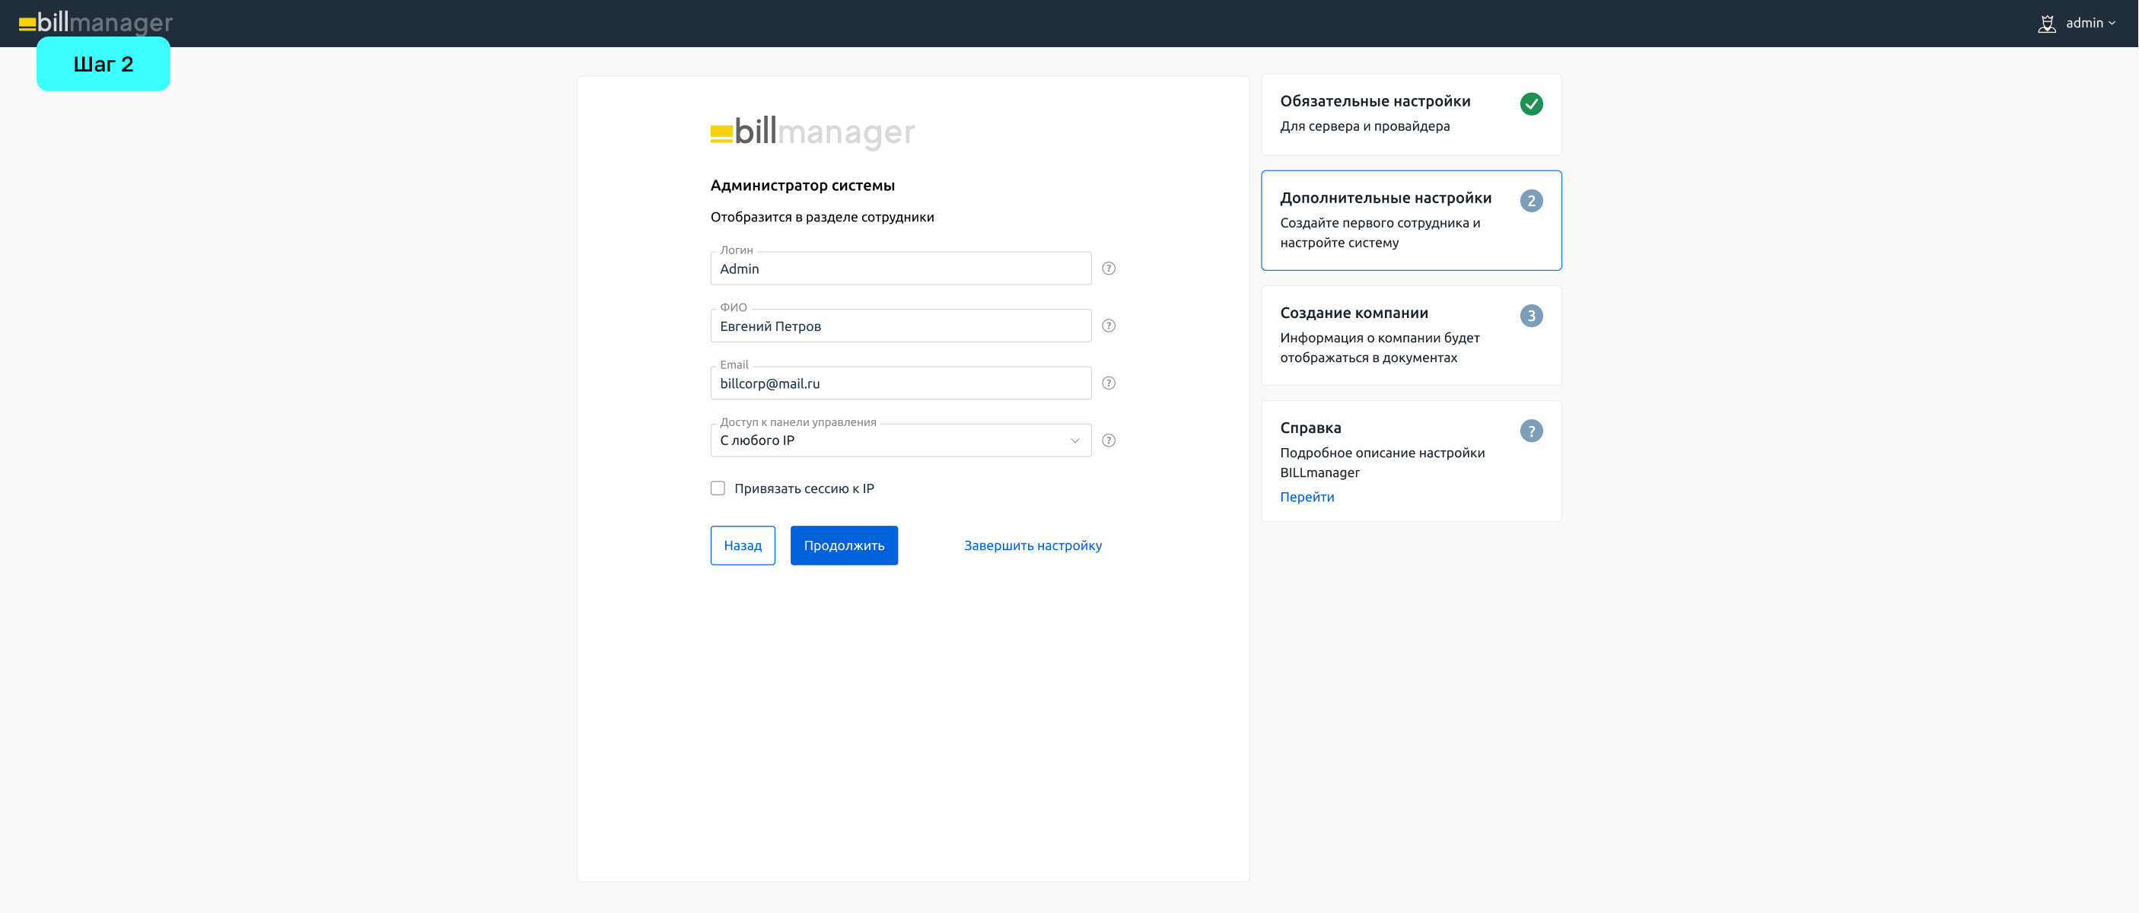
Task: Click the text Отобразится в разделе сотрудники
Action: point(821,218)
